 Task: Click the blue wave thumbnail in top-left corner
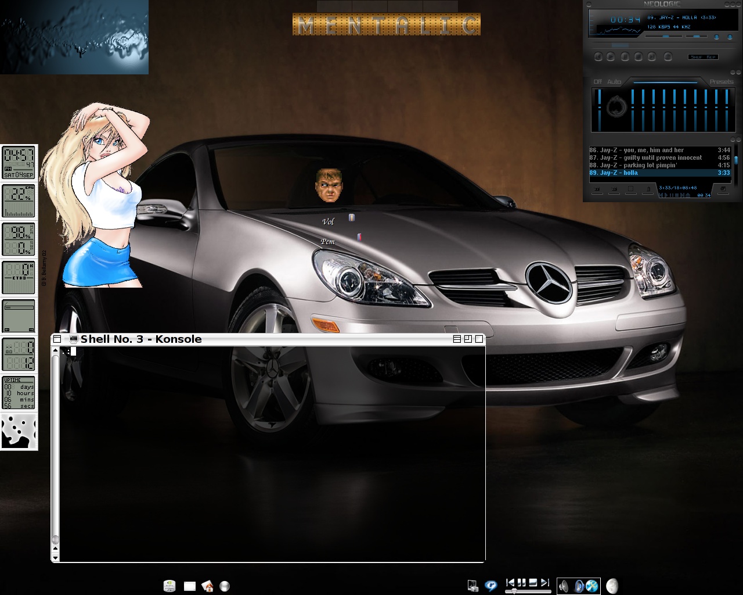click(74, 37)
